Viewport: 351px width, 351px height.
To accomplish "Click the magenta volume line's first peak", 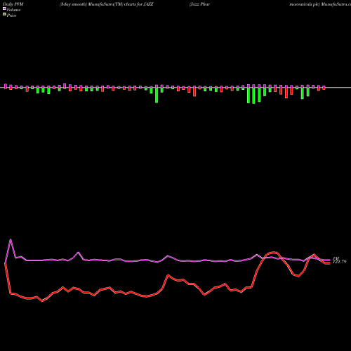I will coord(11,239).
